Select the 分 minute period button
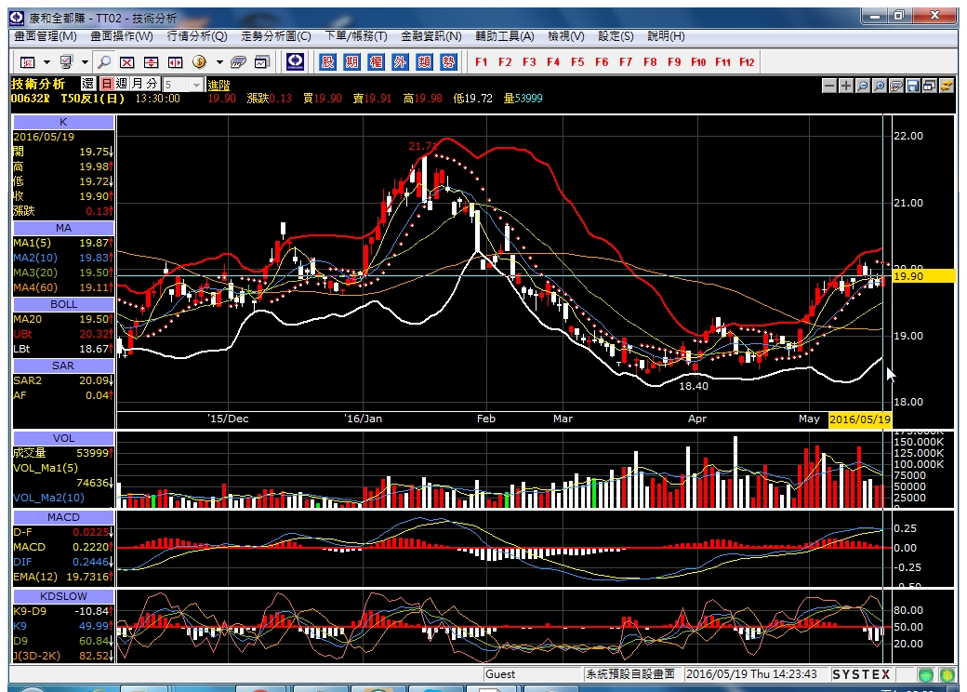Viewport: 967px width, 692px height. (x=152, y=84)
